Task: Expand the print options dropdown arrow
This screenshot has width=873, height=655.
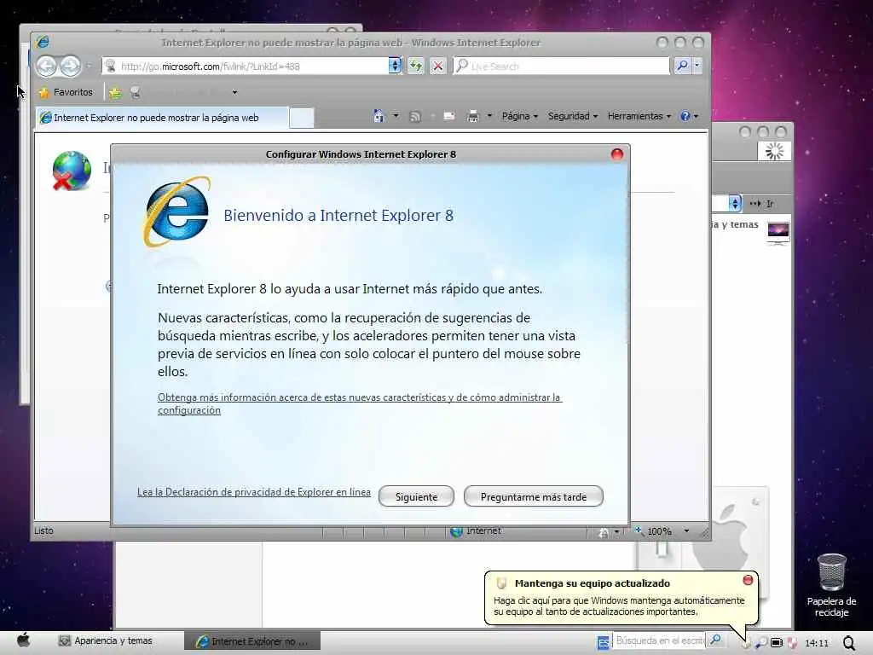Action: (489, 116)
